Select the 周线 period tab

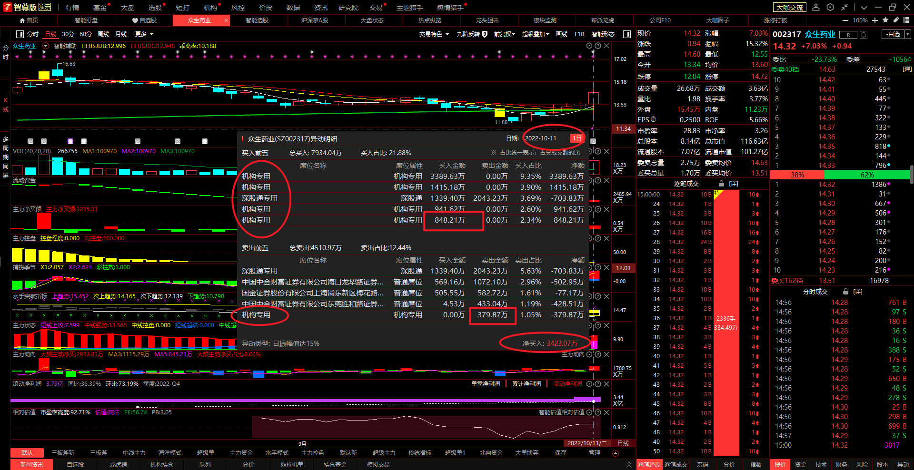pyautogui.click(x=103, y=34)
